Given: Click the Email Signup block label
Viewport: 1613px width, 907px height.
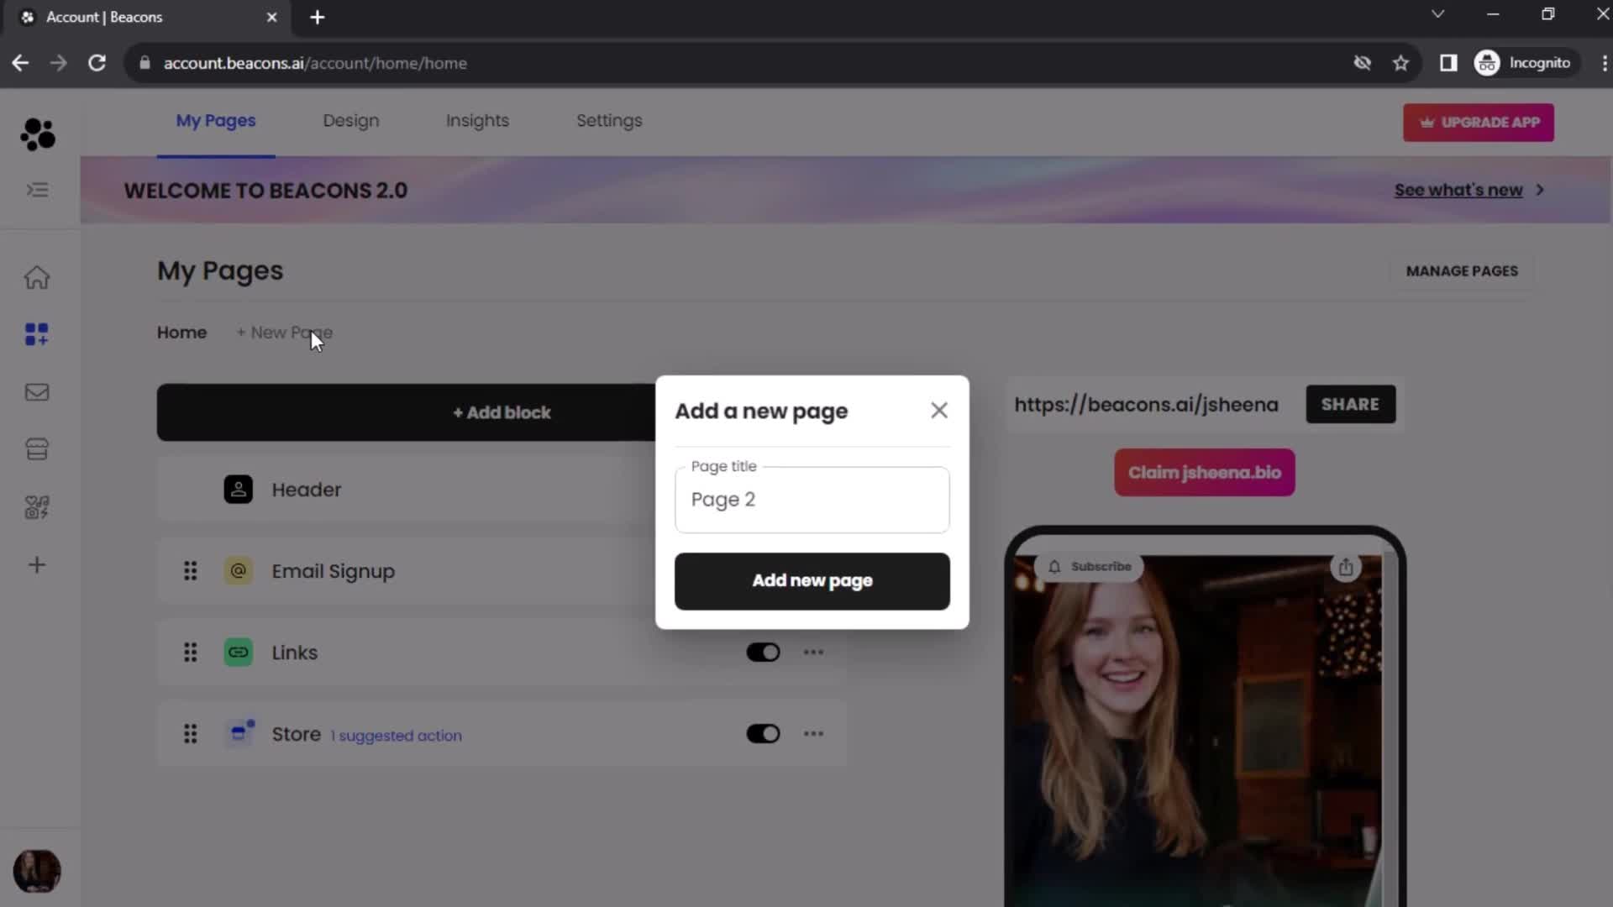Looking at the screenshot, I should click(x=333, y=571).
